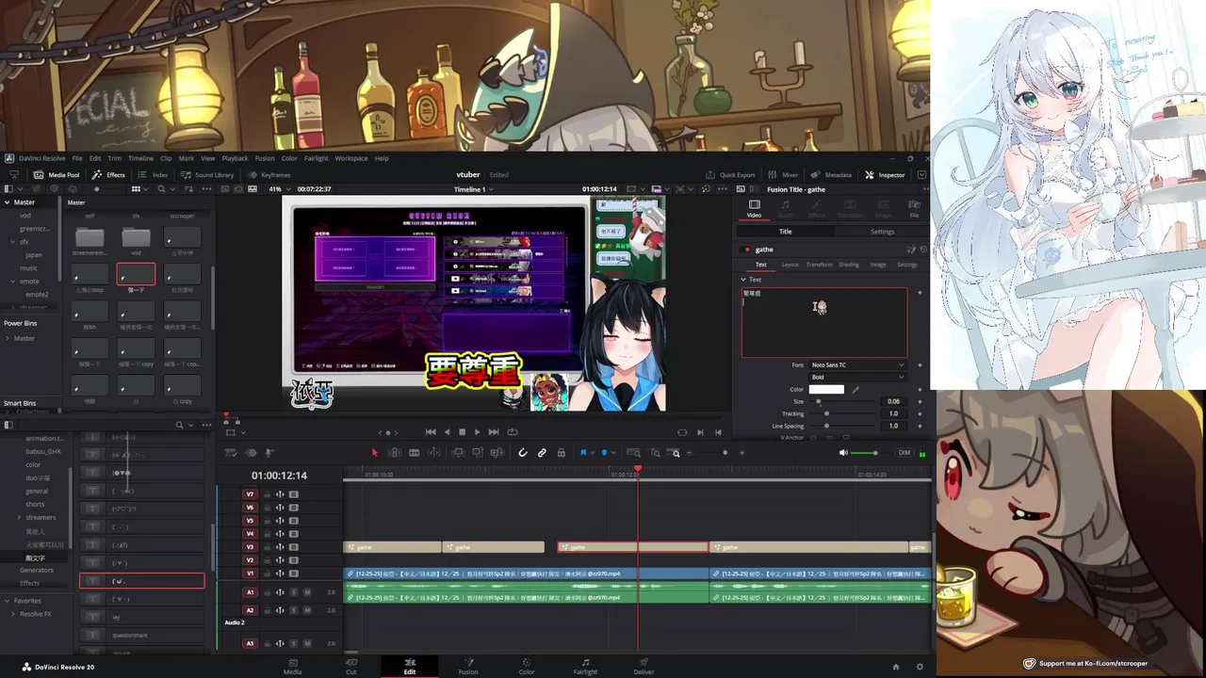
Task: Select the Video tab in Inspector
Action: (x=754, y=209)
